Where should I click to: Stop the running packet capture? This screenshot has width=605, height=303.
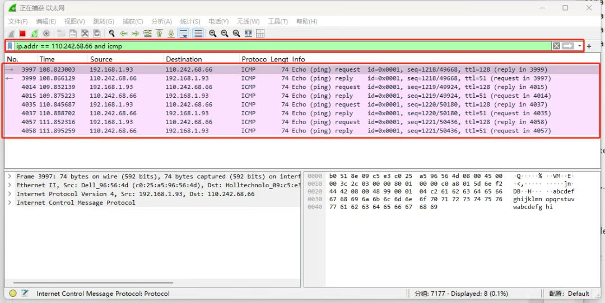tap(23, 34)
